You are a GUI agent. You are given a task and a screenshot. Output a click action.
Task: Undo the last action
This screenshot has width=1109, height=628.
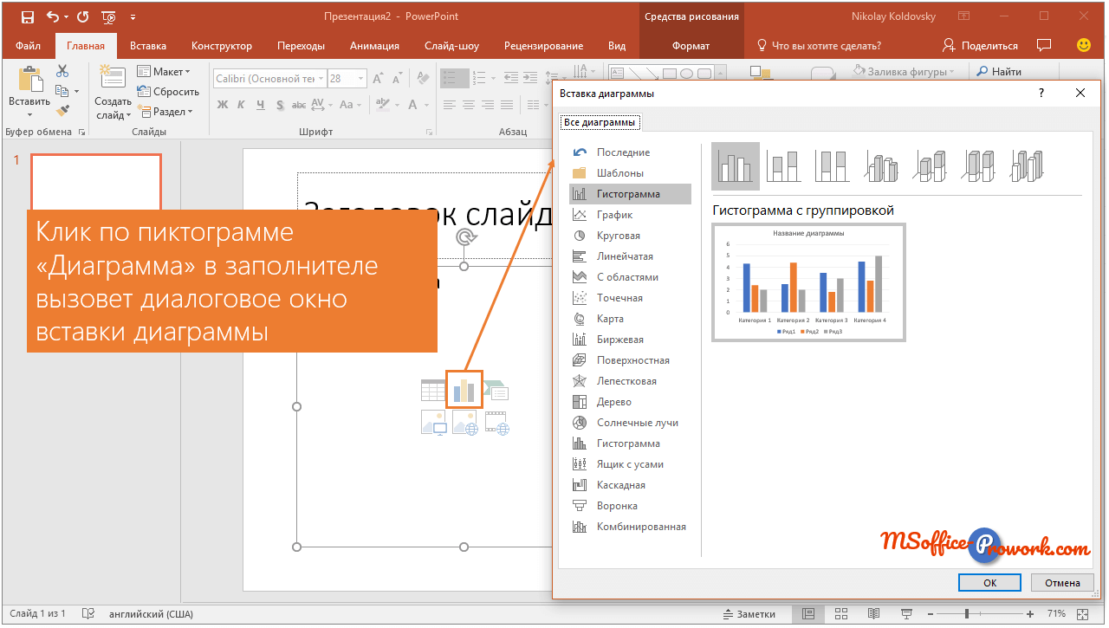[x=53, y=16]
